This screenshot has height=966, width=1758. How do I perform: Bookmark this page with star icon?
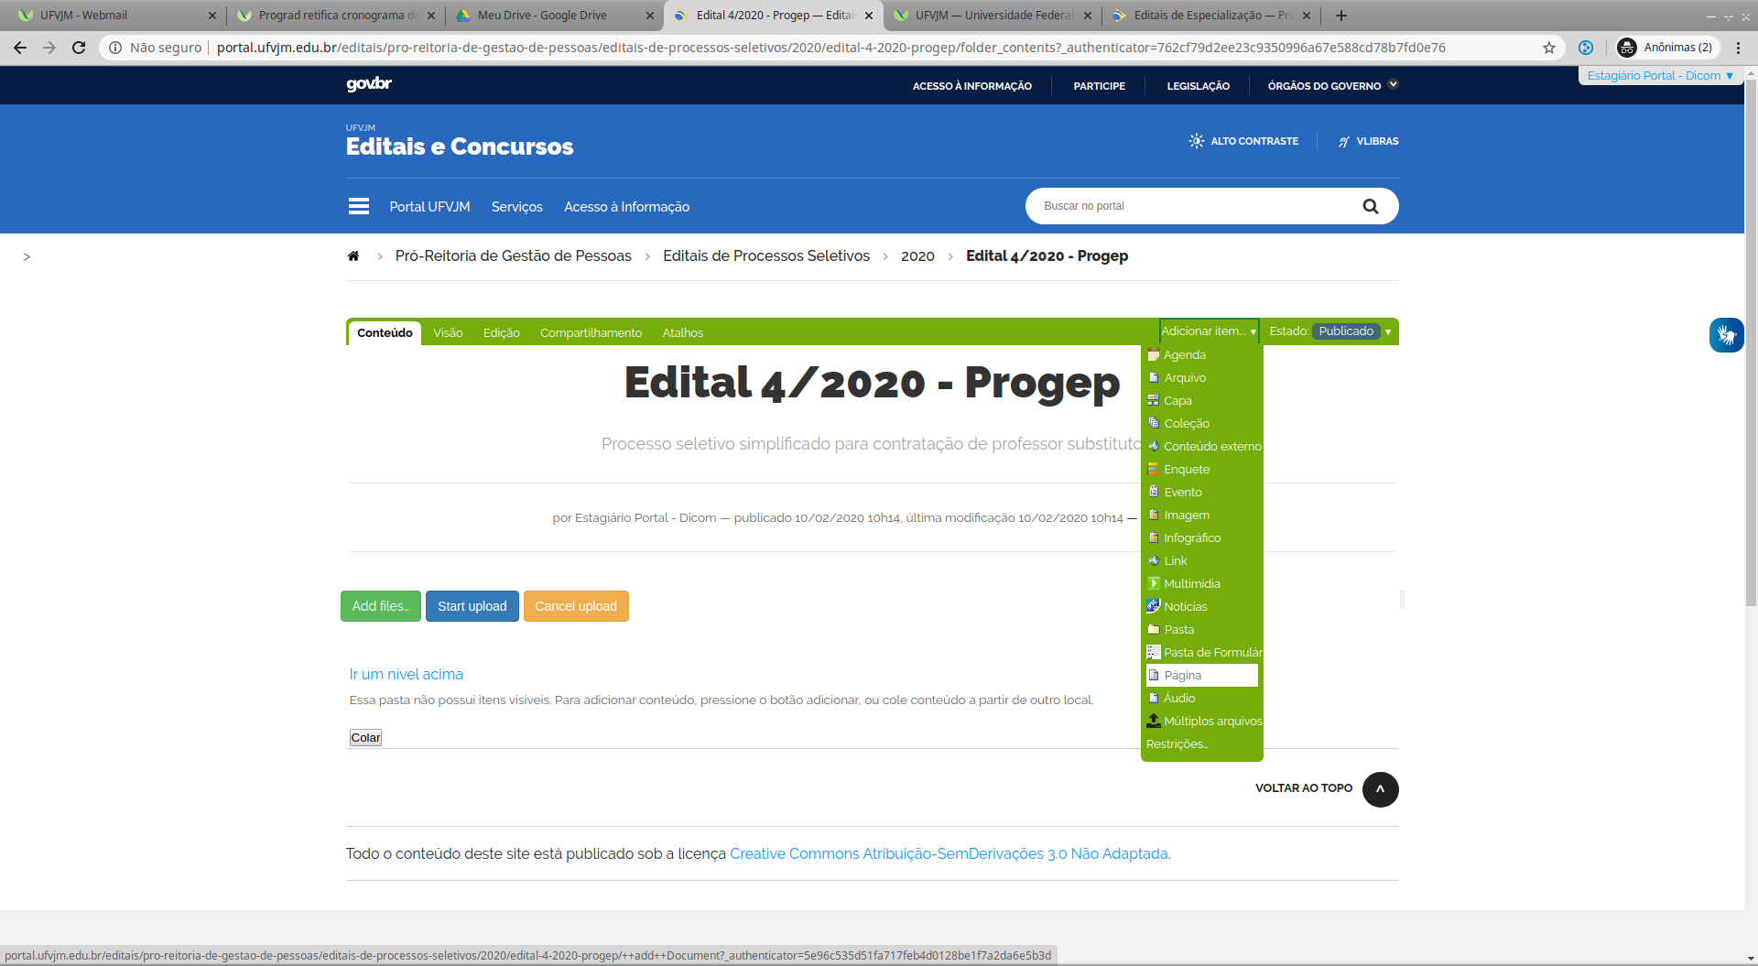pyautogui.click(x=1548, y=48)
